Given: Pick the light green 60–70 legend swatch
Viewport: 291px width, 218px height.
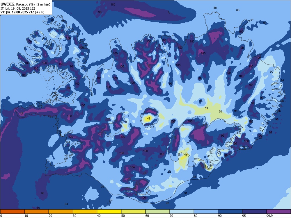Looking at the screenshot, I should click(157, 212).
